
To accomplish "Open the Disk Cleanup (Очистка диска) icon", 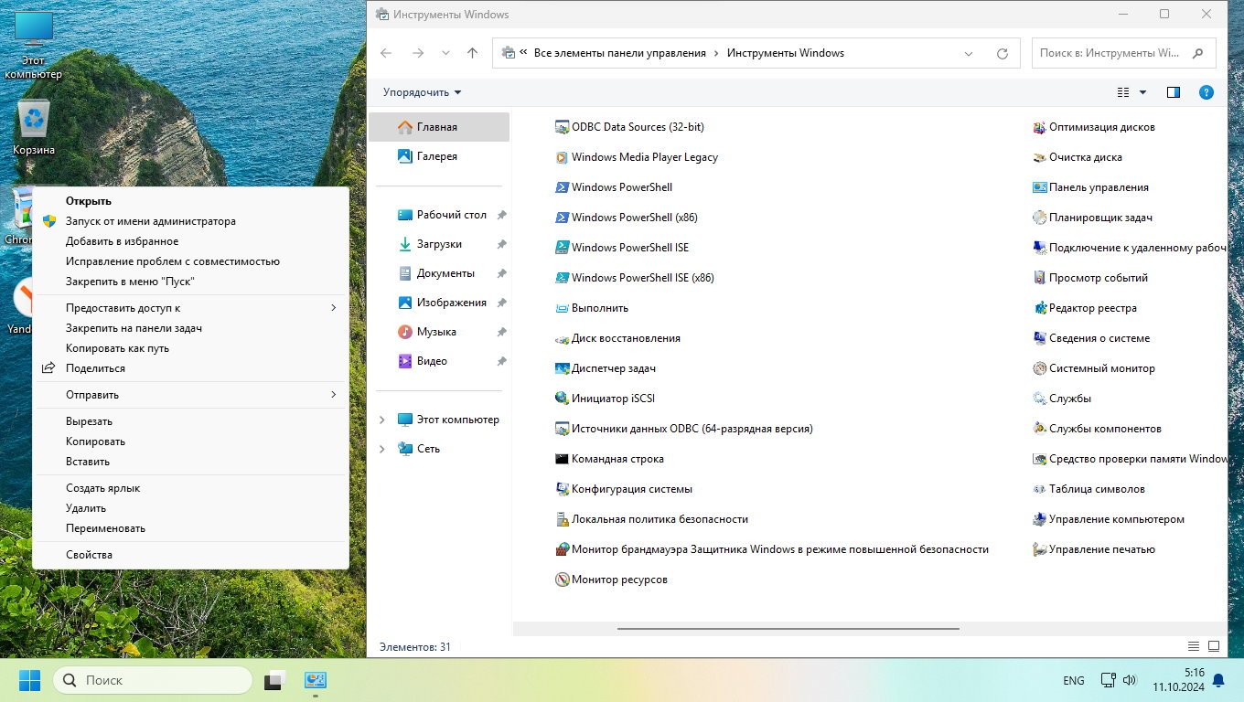I will [x=1039, y=157].
